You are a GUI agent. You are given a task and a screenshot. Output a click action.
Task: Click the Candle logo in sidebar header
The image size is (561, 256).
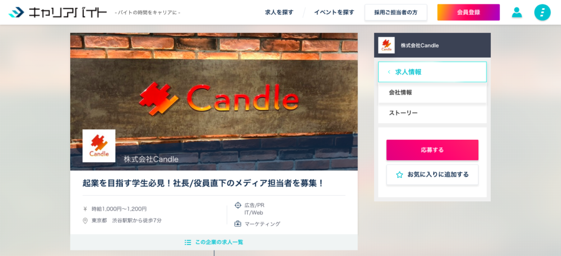(x=386, y=45)
